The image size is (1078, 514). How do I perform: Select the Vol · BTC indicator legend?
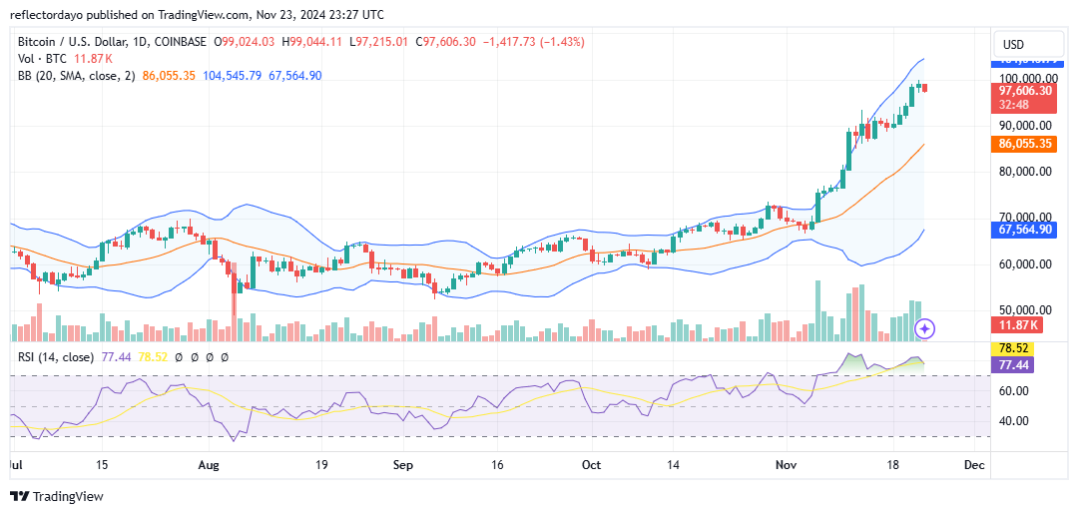(x=41, y=59)
